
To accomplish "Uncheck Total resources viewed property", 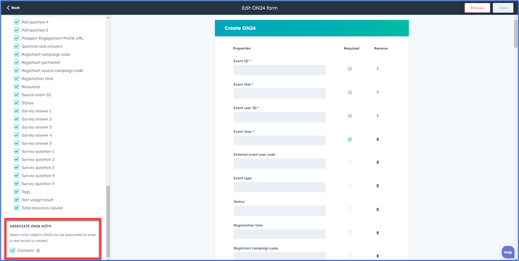I will point(16,208).
